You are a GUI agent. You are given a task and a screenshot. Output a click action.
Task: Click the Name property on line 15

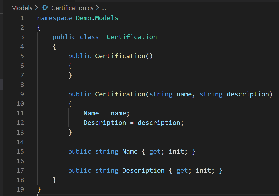pos(130,151)
